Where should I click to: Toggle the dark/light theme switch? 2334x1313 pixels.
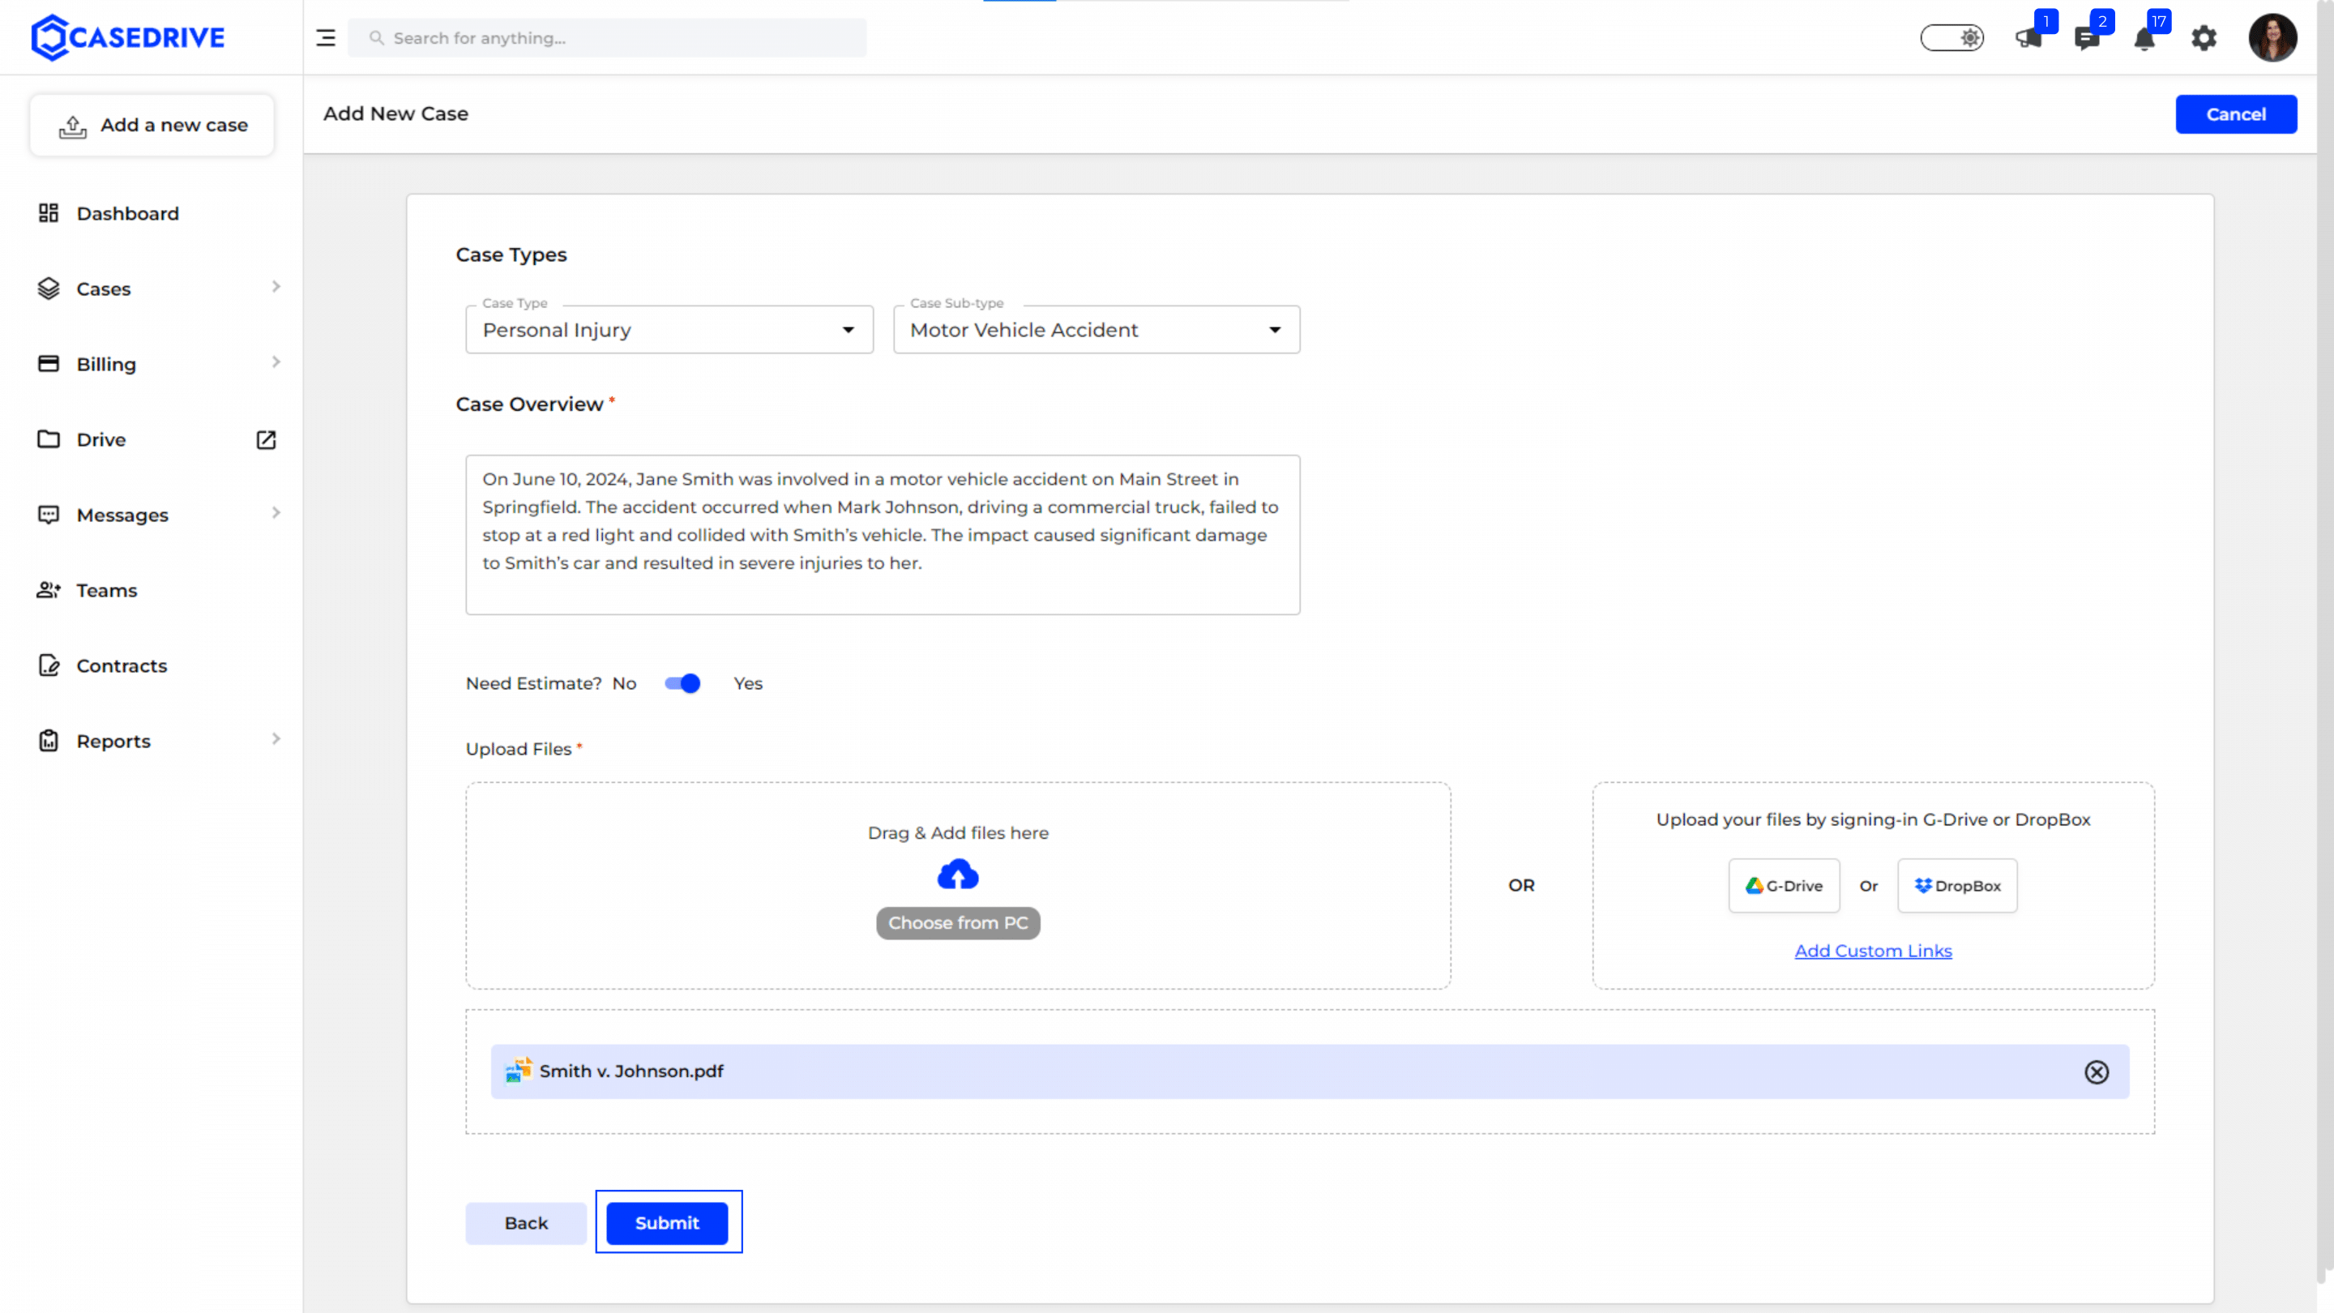1951,38
